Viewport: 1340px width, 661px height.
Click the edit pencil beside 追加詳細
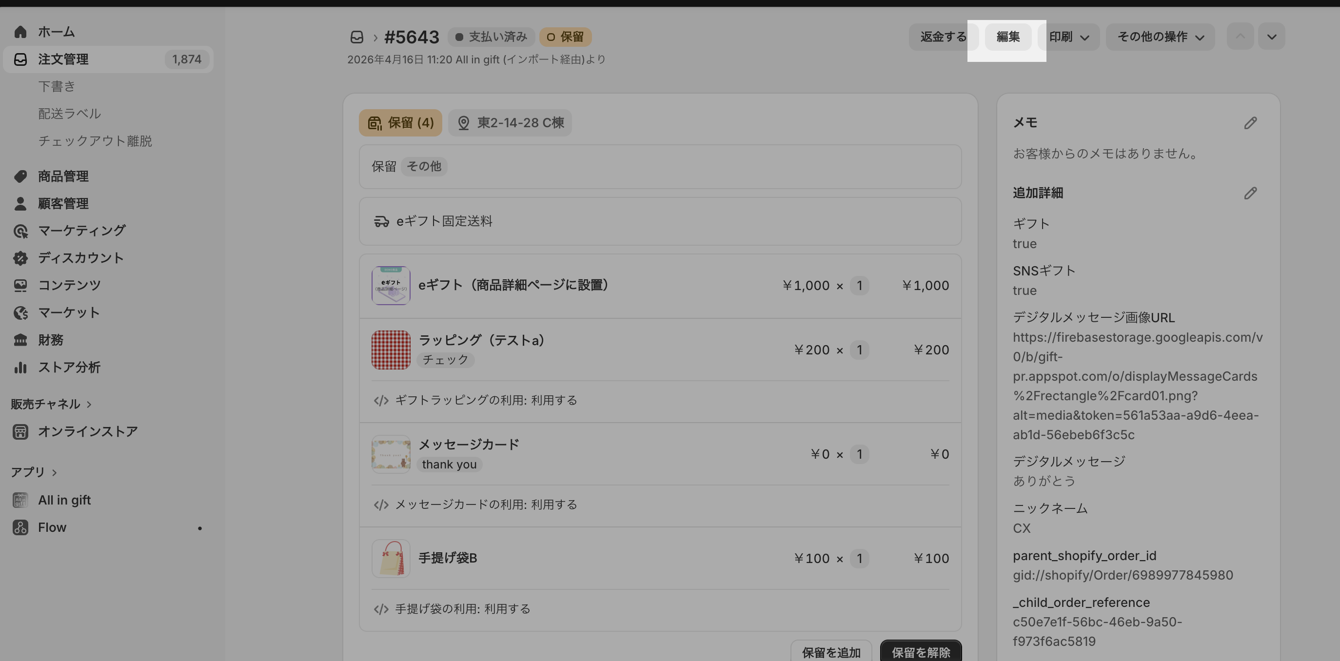(x=1250, y=193)
